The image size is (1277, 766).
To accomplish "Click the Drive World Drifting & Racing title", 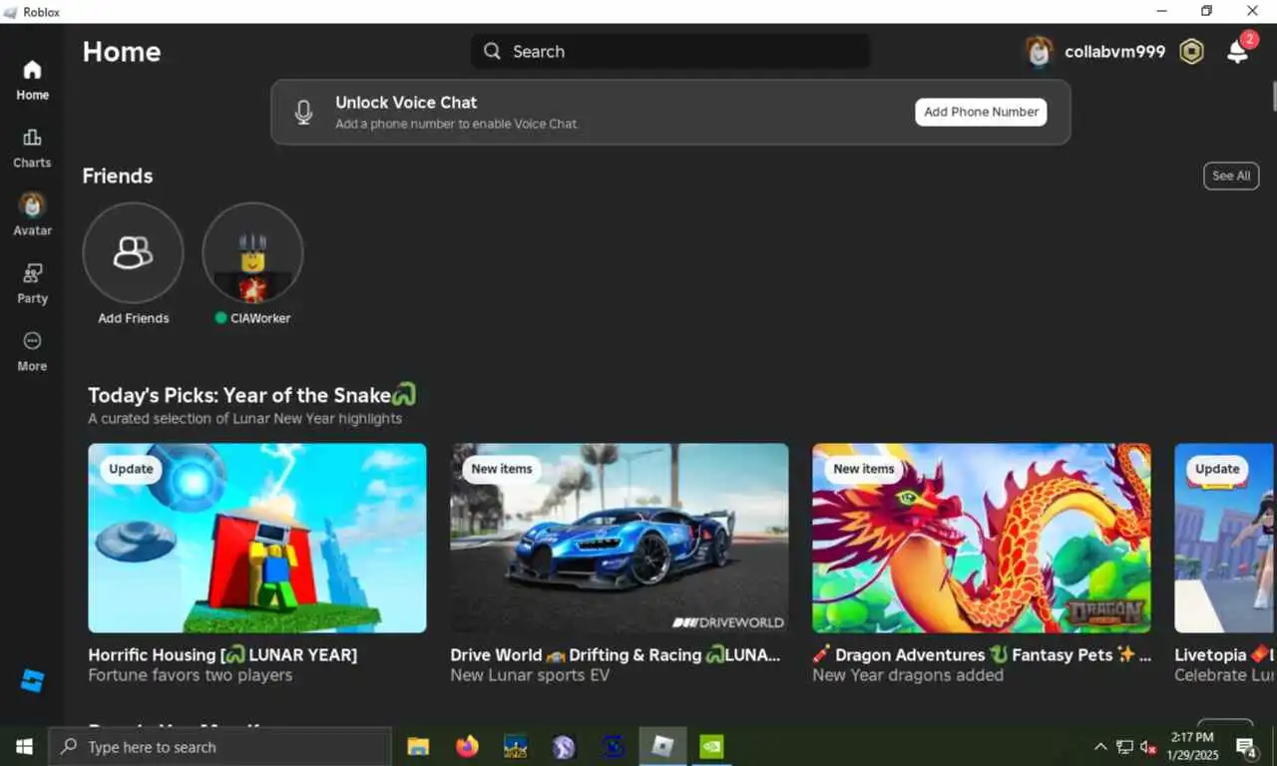I will (616, 655).
